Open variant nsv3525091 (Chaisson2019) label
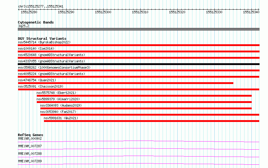The height and width of the screenshot is (168, 268). coord(41,86)
